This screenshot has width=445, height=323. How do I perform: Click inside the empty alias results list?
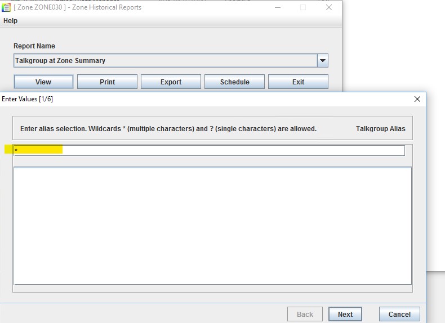coord(212,226)
